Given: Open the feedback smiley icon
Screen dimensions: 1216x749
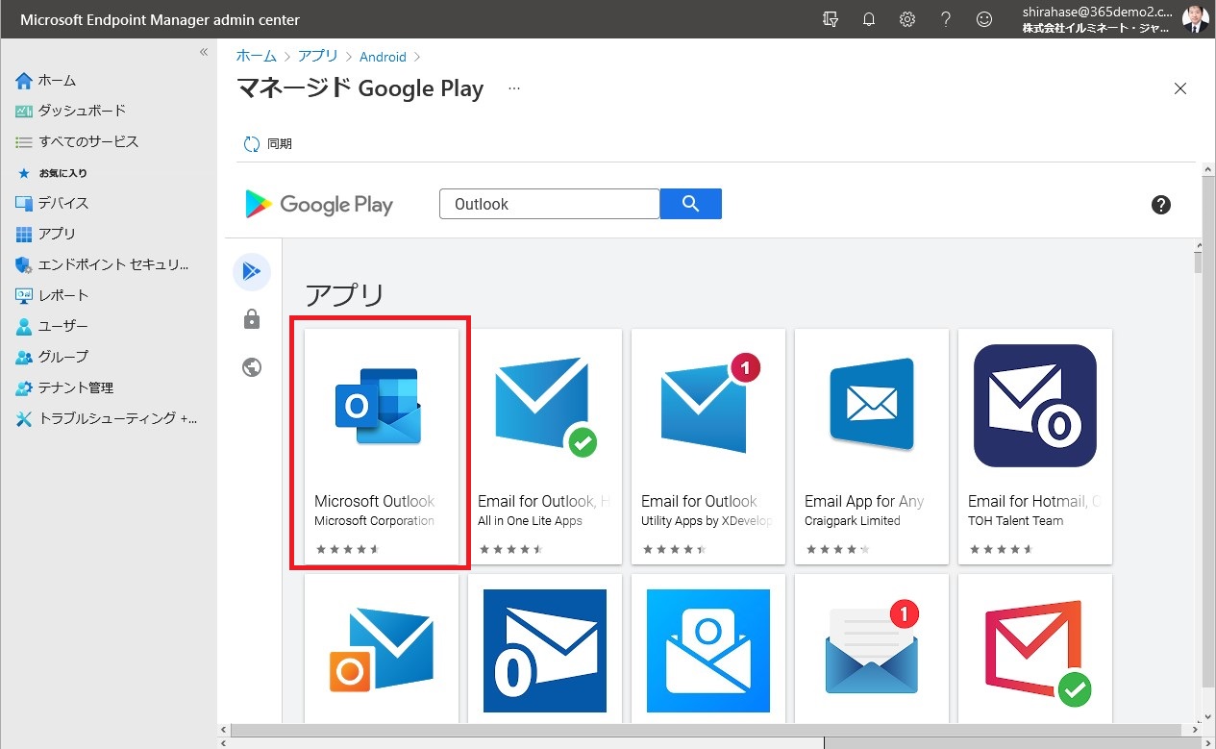Looking at the screenshot, I should pos(984,19).
